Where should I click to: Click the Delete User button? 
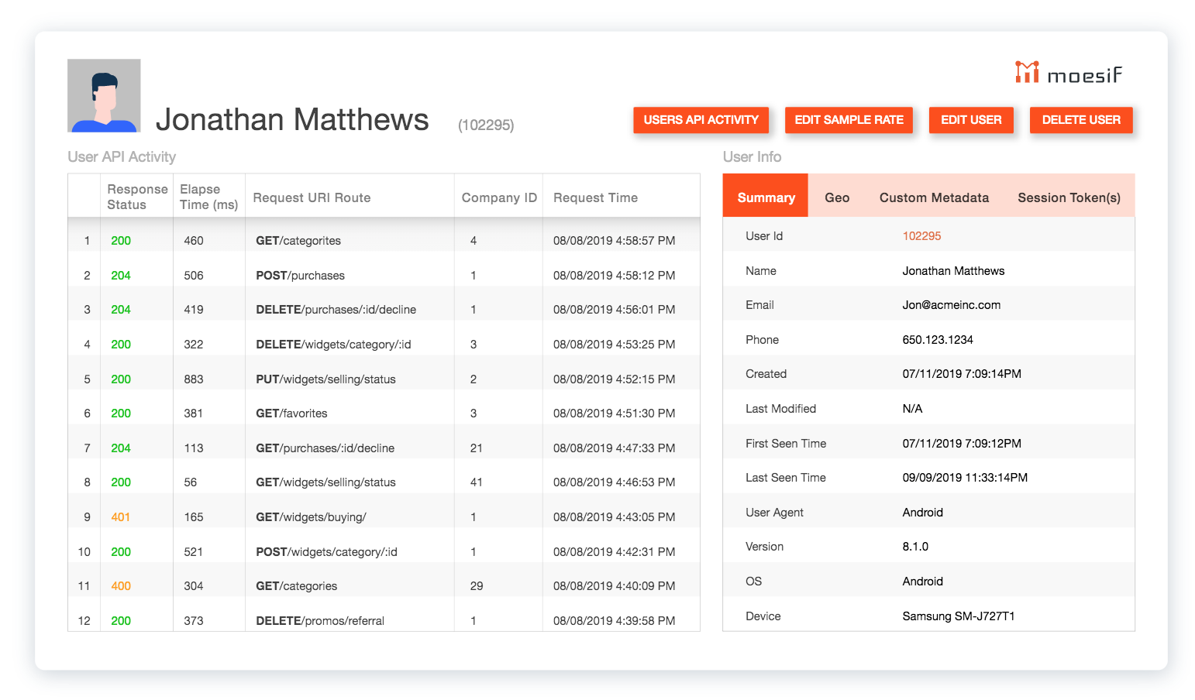tap(1080, 120)
